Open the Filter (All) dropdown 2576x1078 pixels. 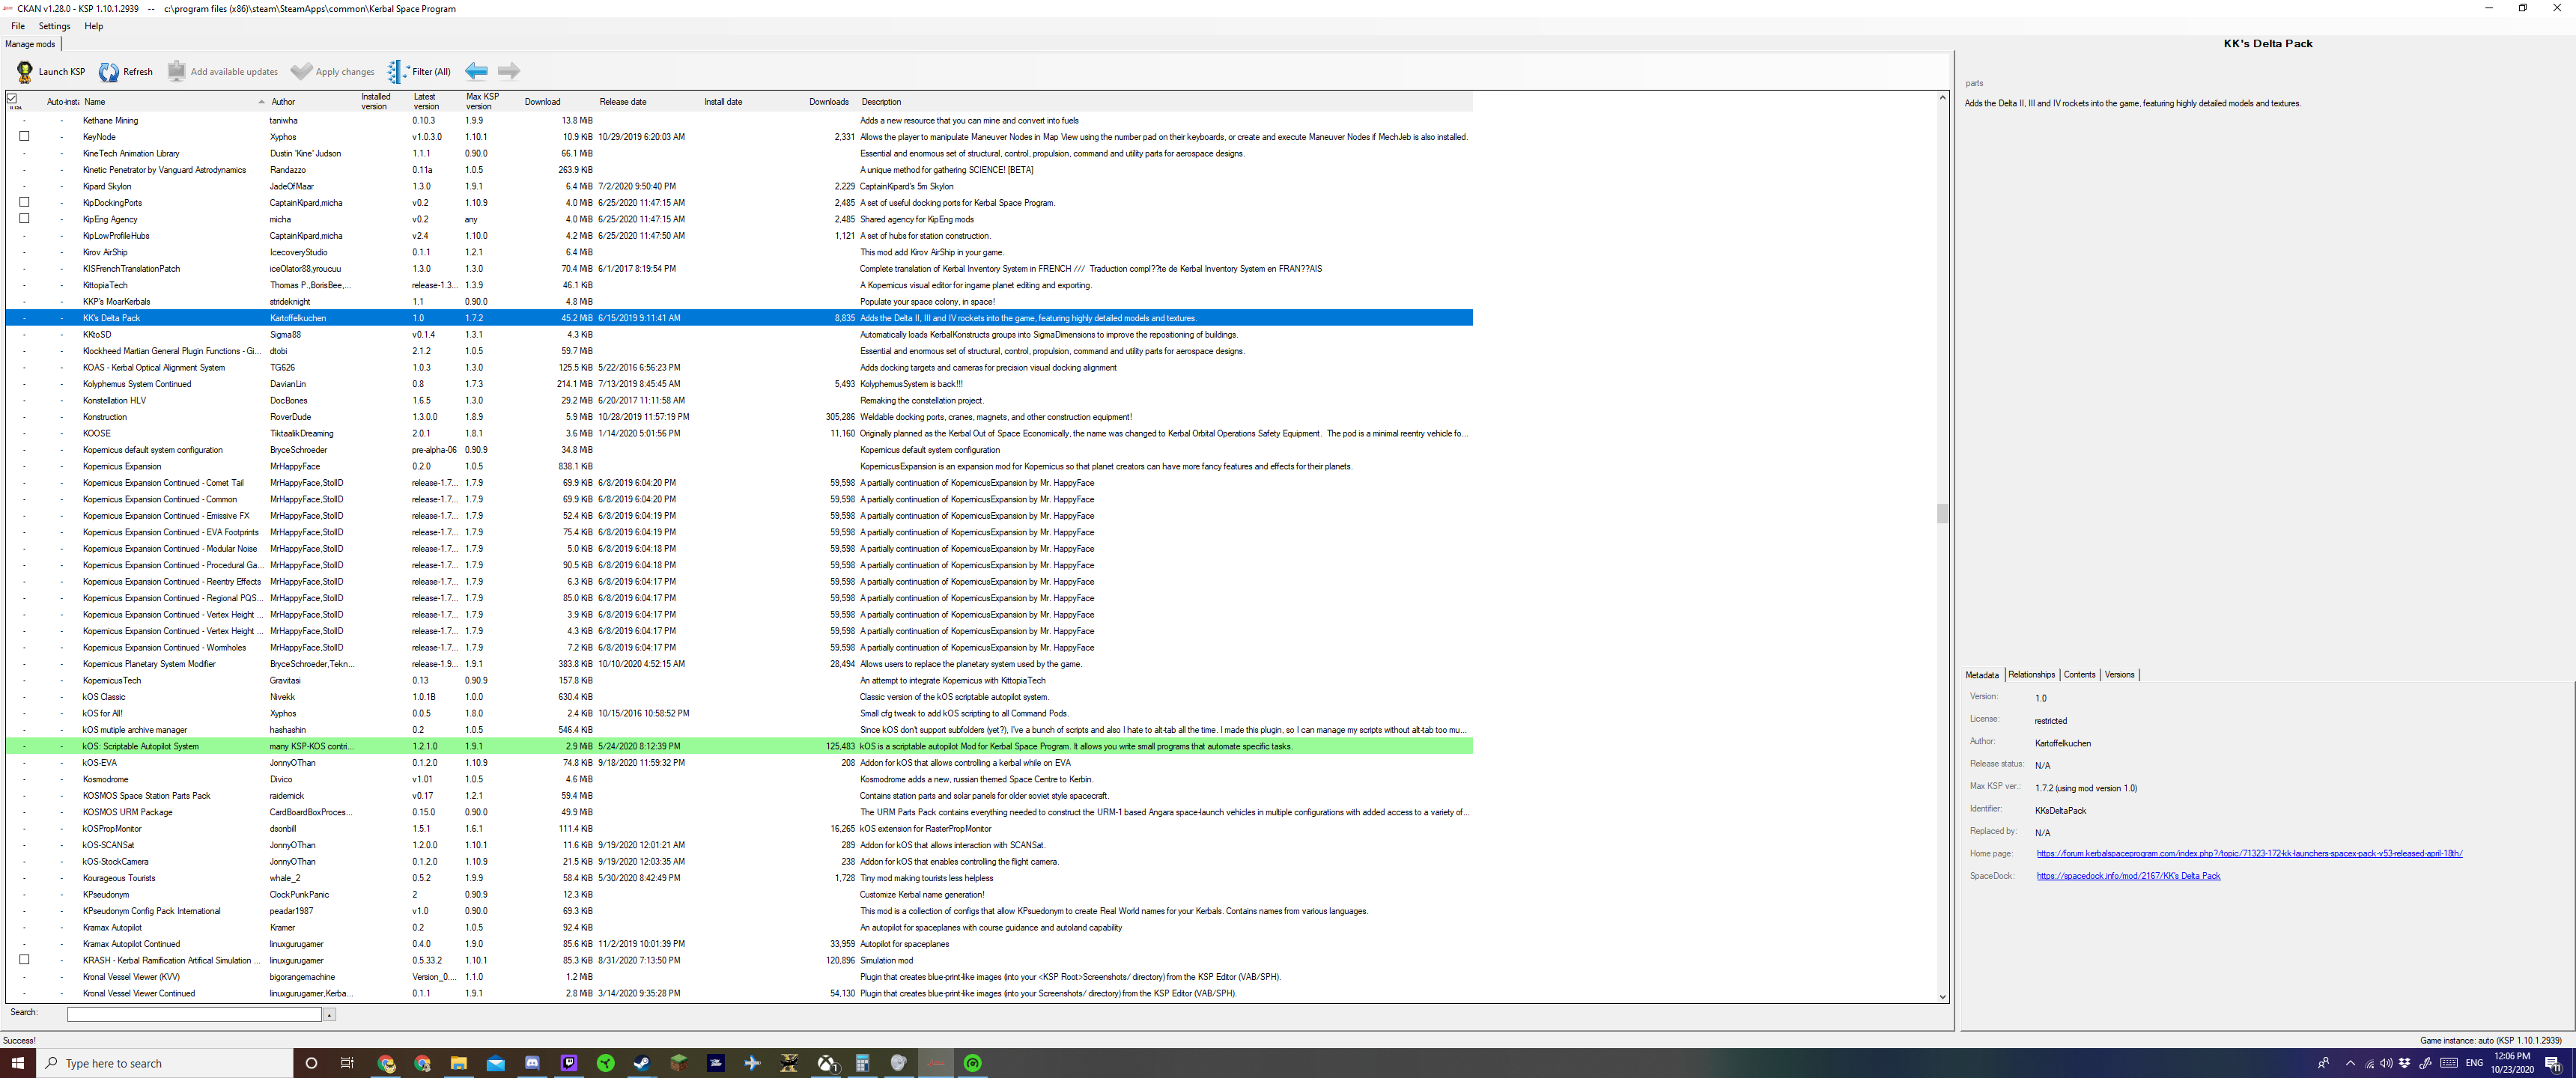(x=420, y=71)
